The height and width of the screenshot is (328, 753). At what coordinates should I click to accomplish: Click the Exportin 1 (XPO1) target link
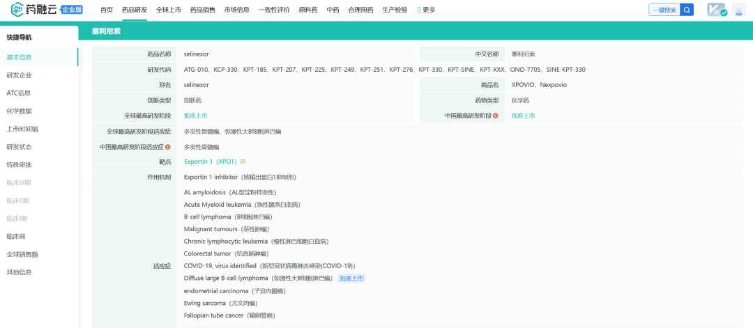210,162
